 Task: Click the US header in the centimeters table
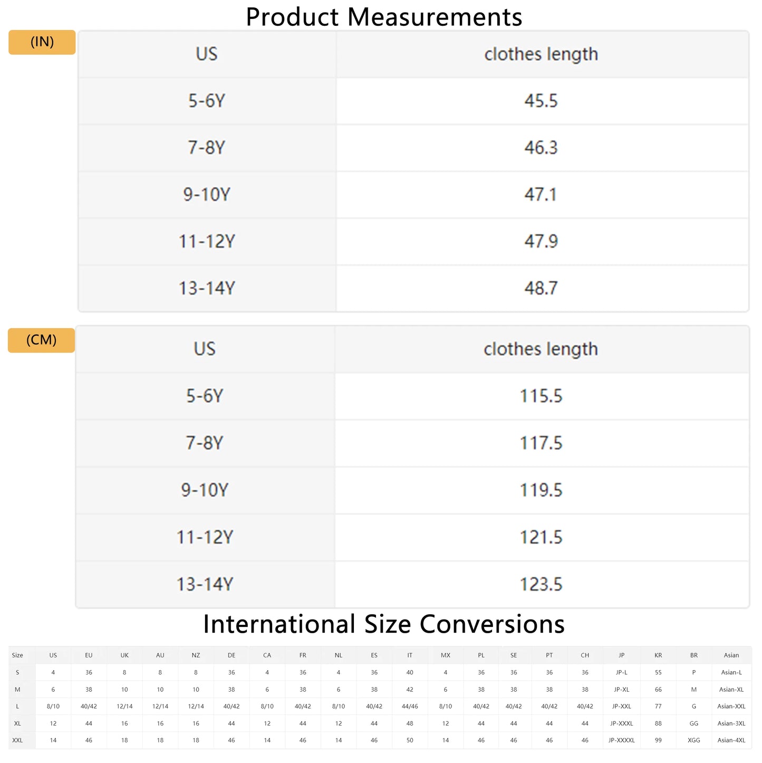tap(205, 349)
